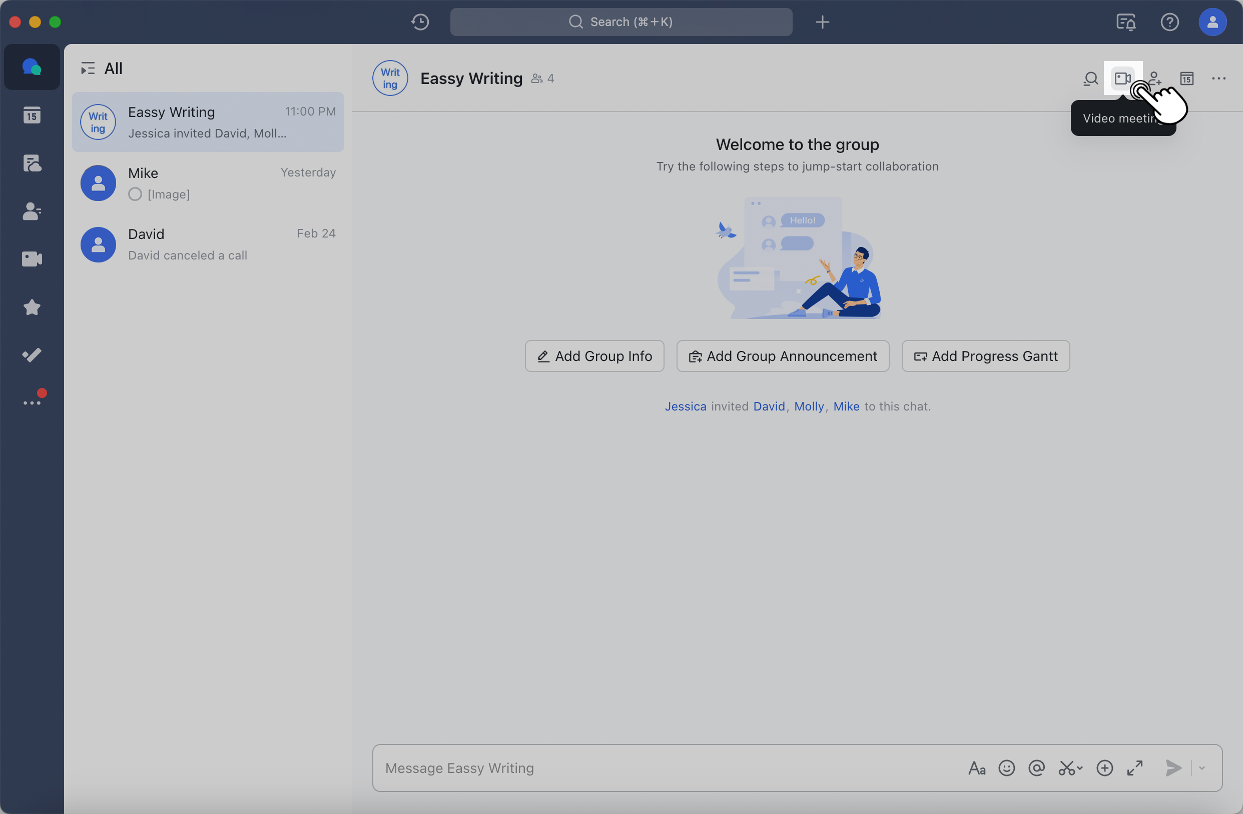Open the send options dropdown arrow
Screen dimensions: 1243x814
(1202, 768)
